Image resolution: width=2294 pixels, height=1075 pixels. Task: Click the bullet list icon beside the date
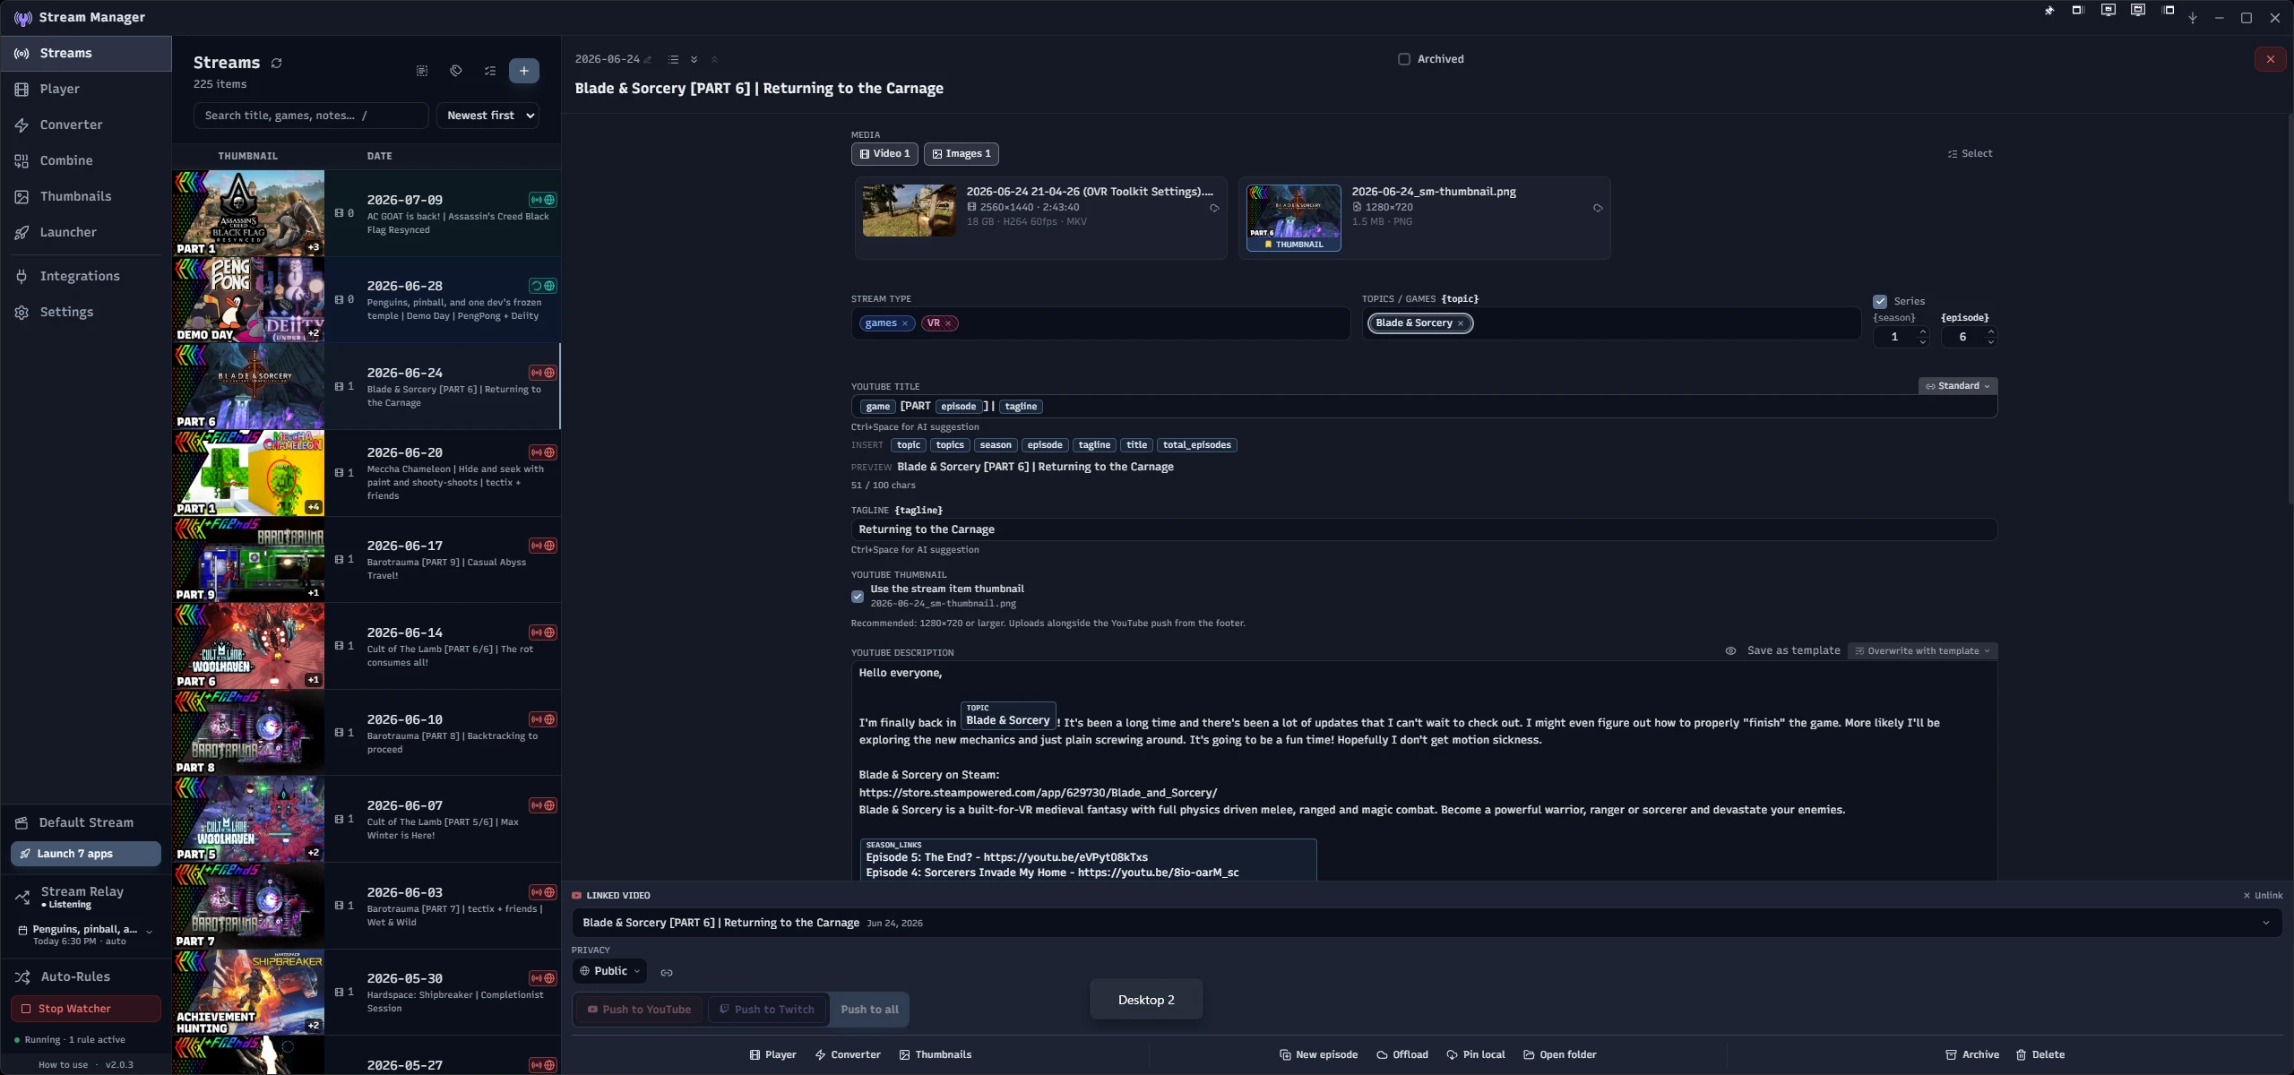point(673,60)
